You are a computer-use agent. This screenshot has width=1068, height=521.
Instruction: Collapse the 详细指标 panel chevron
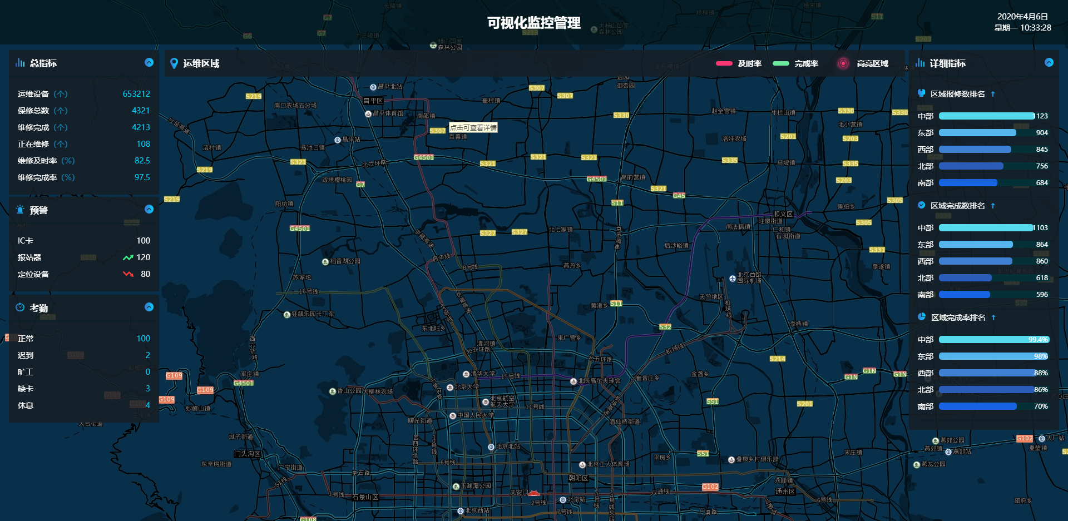click(1049, 62)
